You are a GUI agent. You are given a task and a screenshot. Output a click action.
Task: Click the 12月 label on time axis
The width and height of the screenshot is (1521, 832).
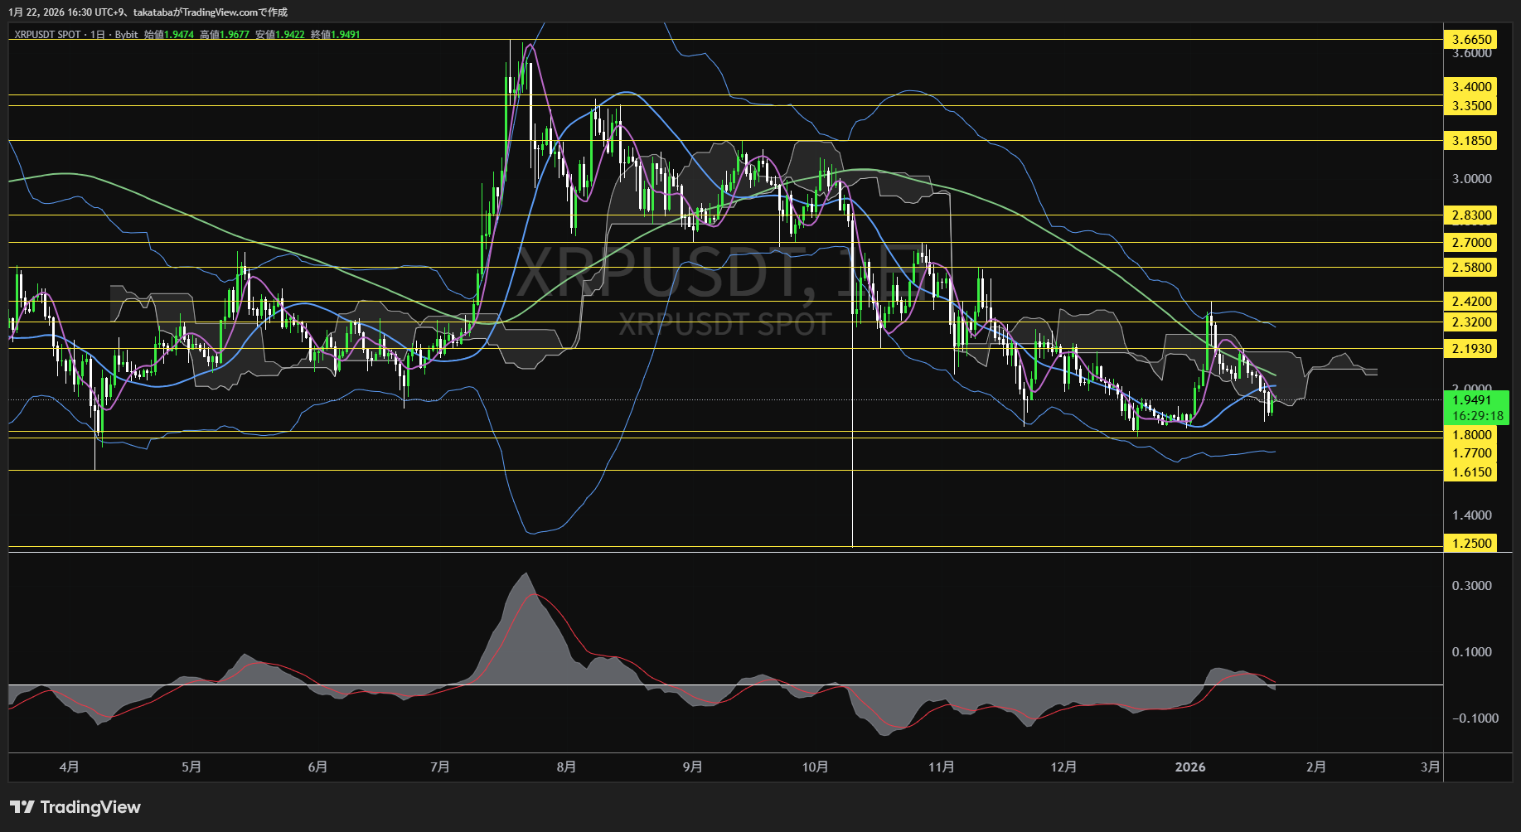[1063, 767]
